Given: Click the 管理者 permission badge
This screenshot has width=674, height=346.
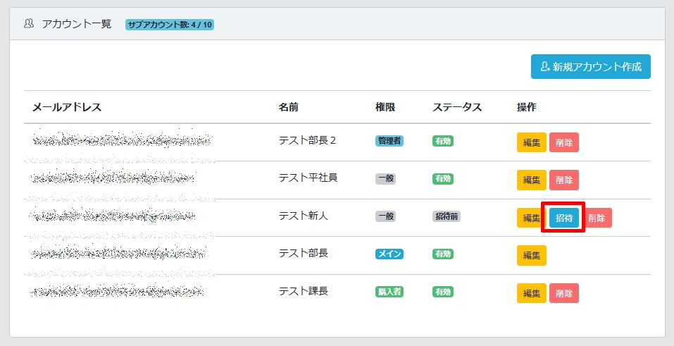Looking at the screenshot, I should (389, 141).
